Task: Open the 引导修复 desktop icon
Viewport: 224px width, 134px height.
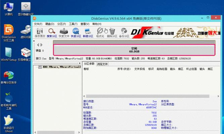Action: pos(25,55)
